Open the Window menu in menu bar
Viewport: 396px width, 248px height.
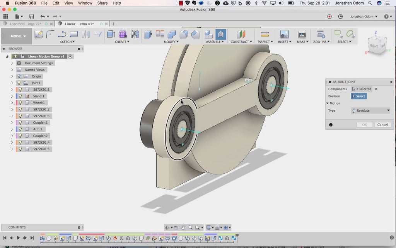(x=85, y=3)
